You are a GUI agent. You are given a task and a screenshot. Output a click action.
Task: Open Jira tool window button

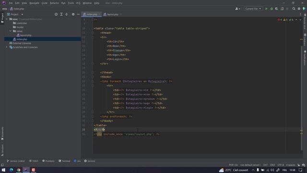coord(77,161)
